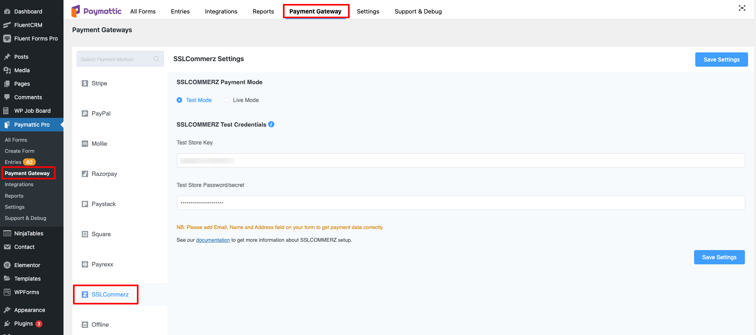Click the Test Store Password/secret field

461,203
